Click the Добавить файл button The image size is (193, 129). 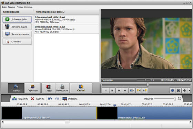pyautogui.click(x=17, y=19)
